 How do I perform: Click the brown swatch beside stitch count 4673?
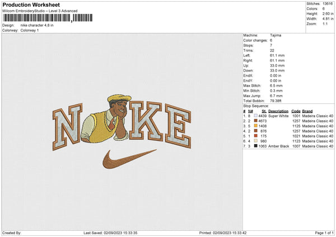256,121
